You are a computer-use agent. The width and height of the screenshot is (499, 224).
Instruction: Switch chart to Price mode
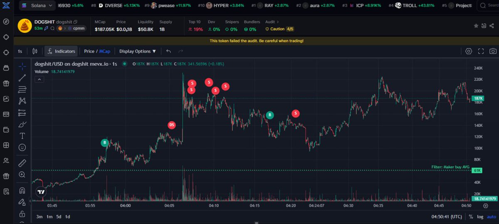(89, 51)
